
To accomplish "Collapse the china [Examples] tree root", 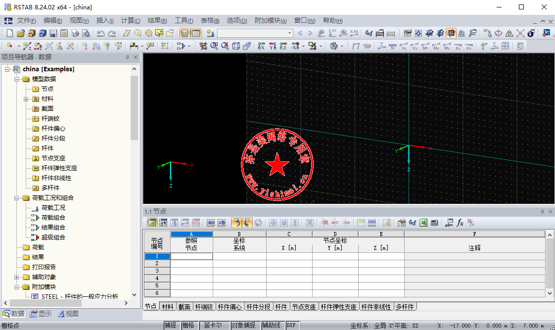I will 7,69.
